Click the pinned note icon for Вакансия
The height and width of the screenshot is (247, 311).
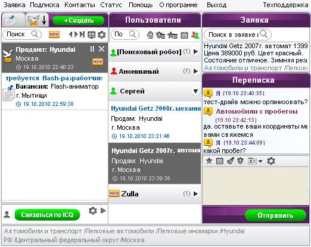(x=8, y=93)
